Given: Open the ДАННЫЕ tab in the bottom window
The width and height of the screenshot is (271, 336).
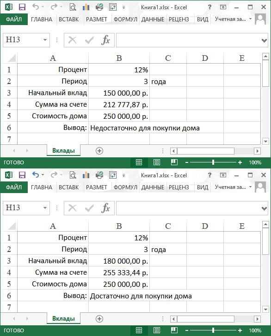Looking at the screenshot, I should click(153, 187).
